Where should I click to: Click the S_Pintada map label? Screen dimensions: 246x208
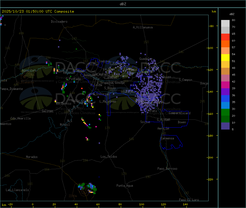click(73, 79)
